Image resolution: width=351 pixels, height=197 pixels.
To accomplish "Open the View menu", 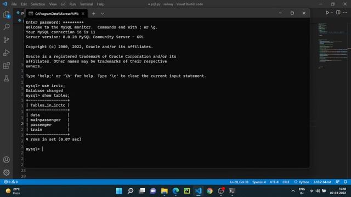I will click(53, 4).
